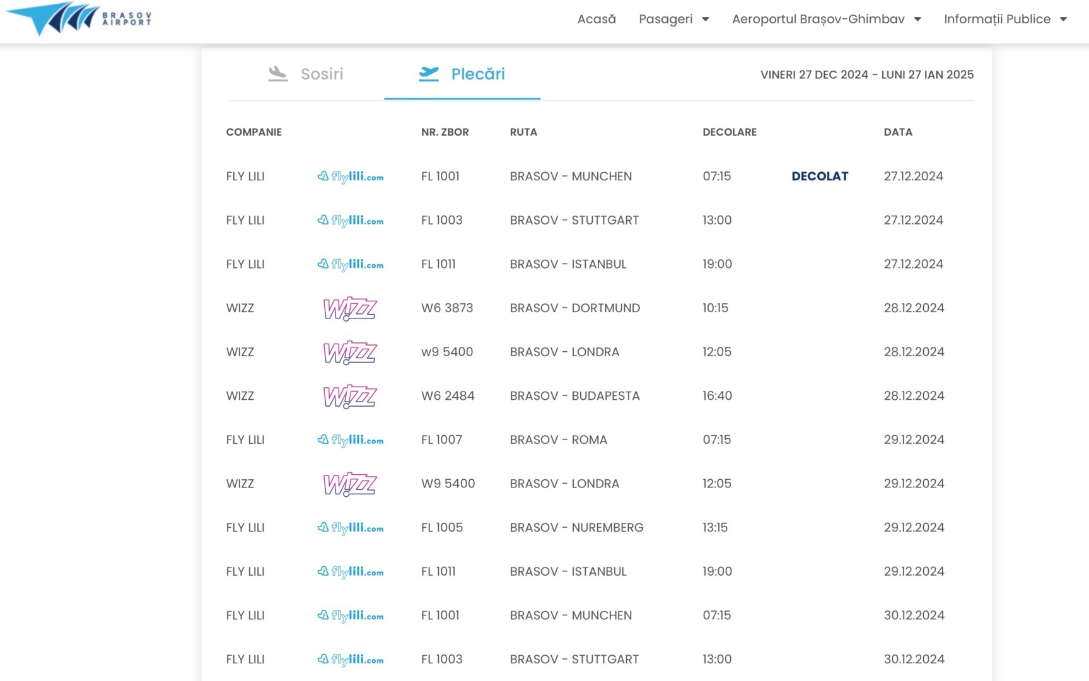1089x681 pixels.
Task: Click Wizz logo in W6 2484 row
Action: tap(350, 396)
